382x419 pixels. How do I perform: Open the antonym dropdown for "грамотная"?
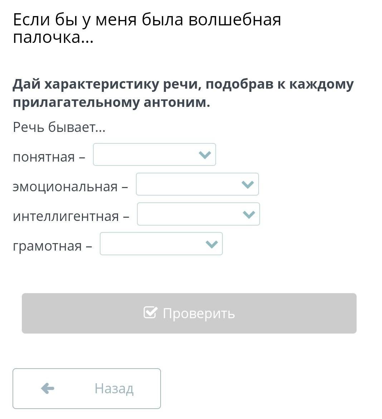click(161, 244)
